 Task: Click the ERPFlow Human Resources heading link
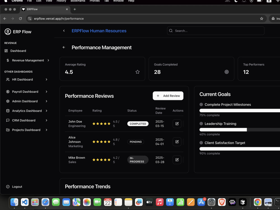coord(99,31)
